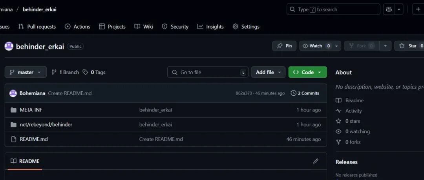The width and height of the screenshot is (424, 180).
Task: Expand the Copilot dropdown arrow
Action: point(399,9)
